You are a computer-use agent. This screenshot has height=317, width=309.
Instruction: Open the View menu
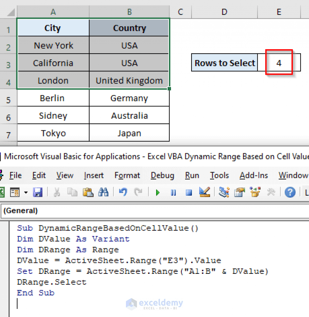click(x=65, y=175)
